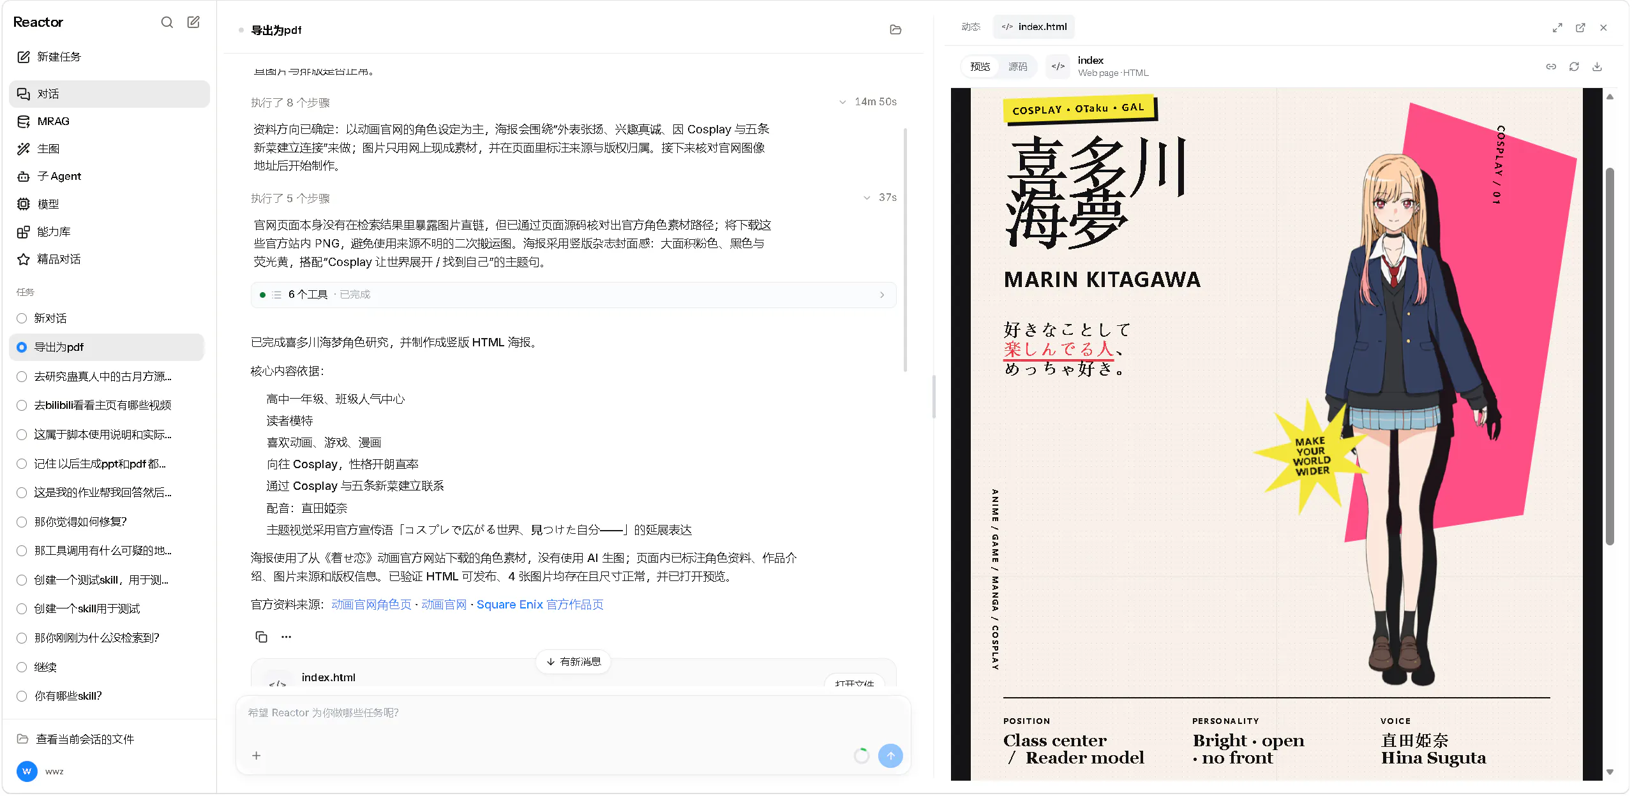Switch to the 动态 tab
This screenshot has height=796, width=1632.
(971, 27)
